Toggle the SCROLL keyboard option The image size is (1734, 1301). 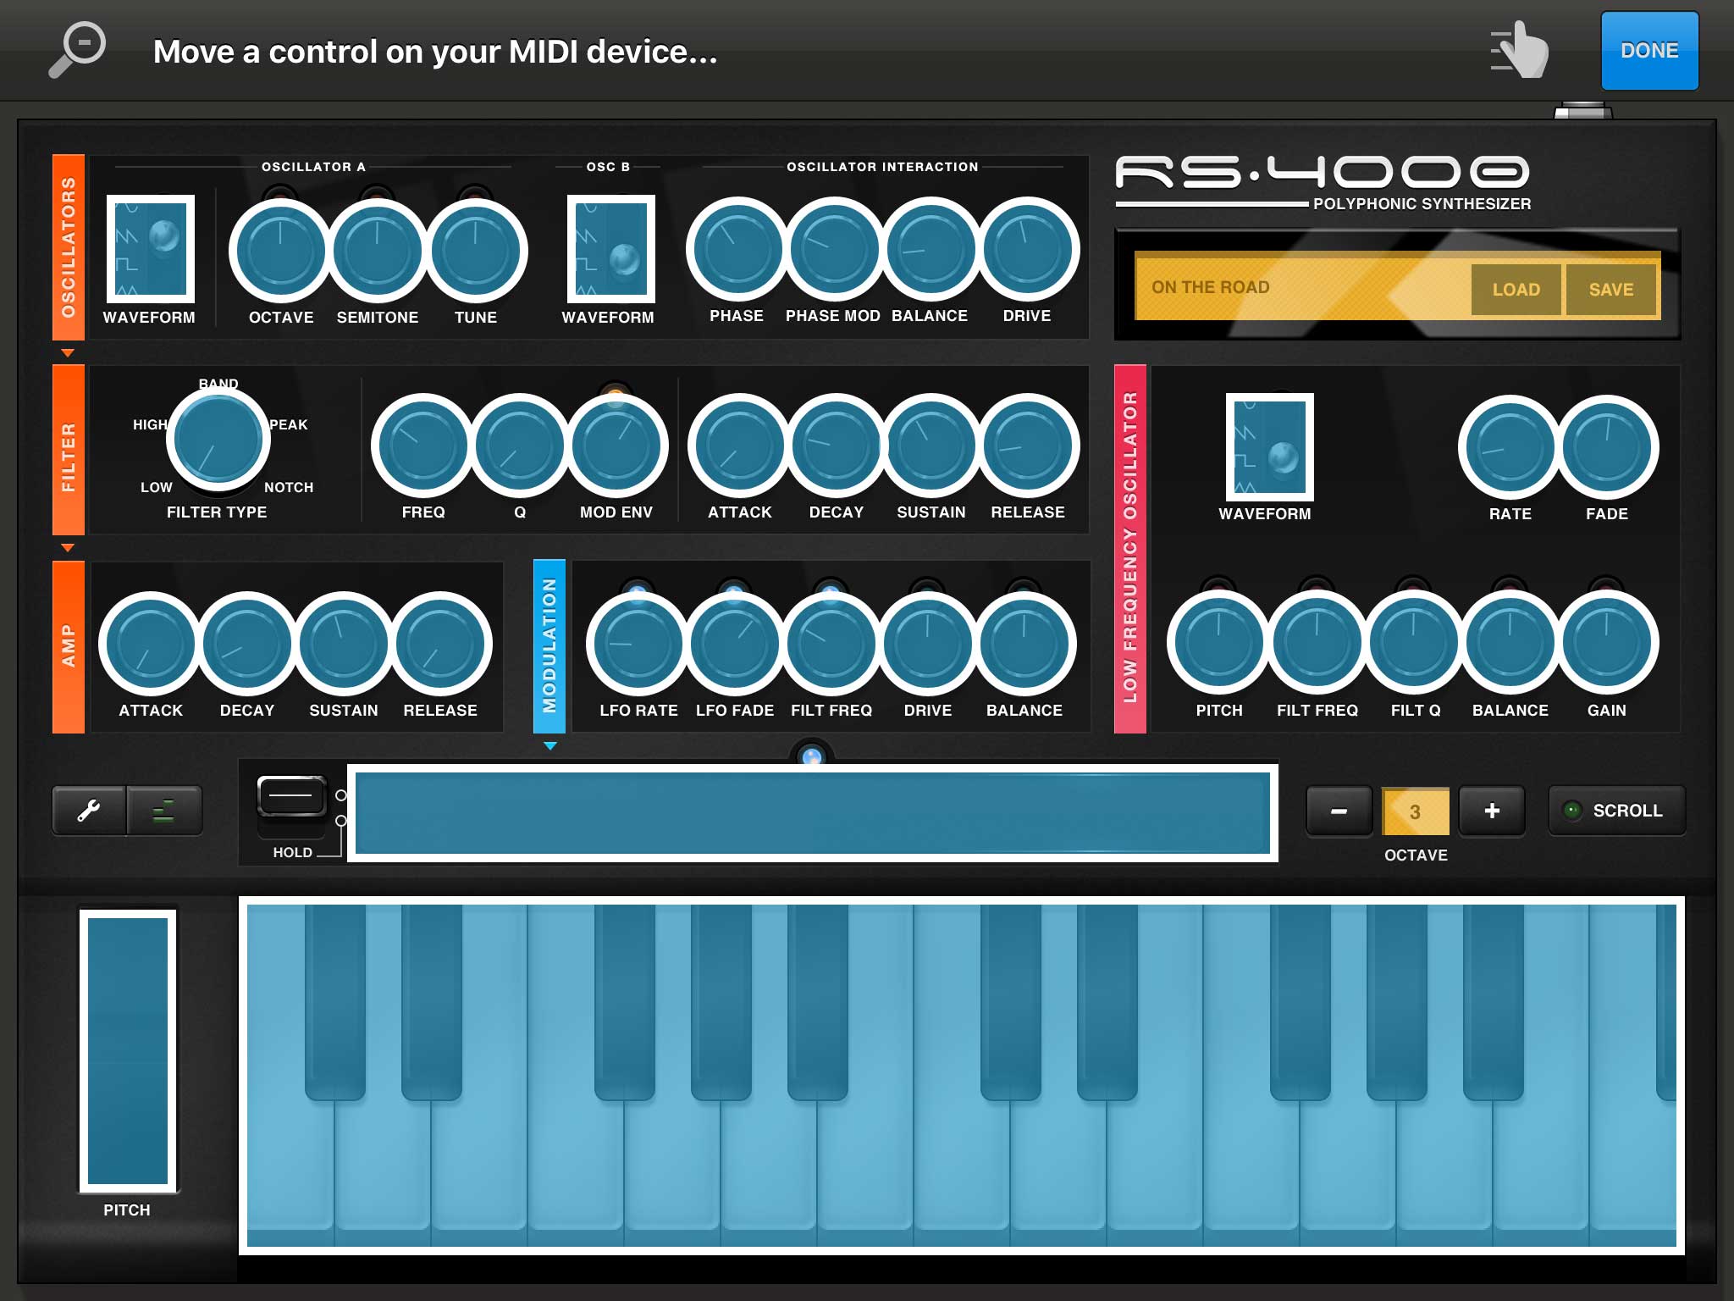[1616, 811]
